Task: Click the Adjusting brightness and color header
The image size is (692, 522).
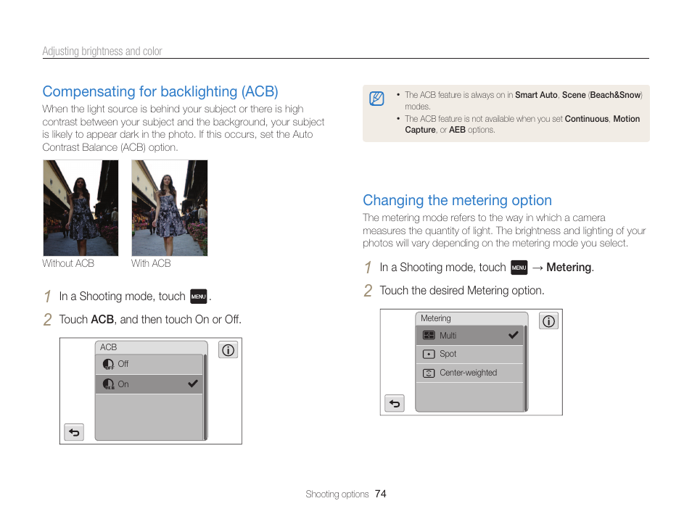Action: point(102,51)
